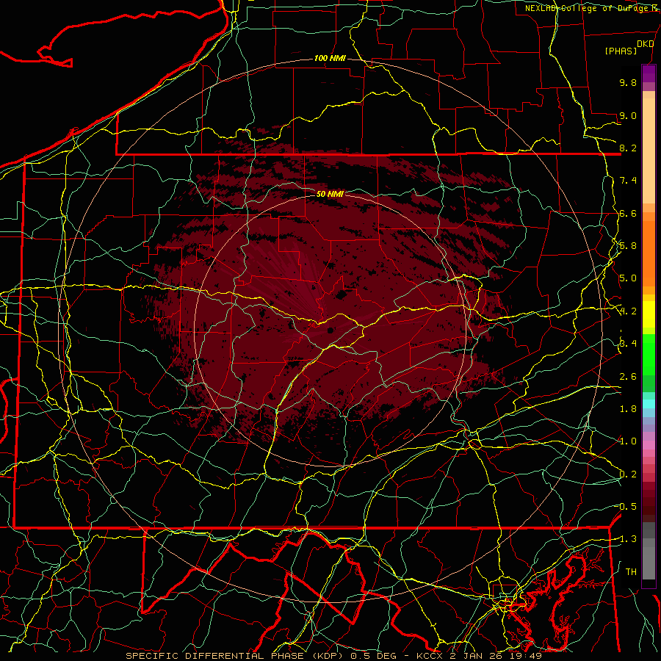The image size is (661, 661).
Task: Click the 0.2 value on color scale
Action: click(628, 474)
